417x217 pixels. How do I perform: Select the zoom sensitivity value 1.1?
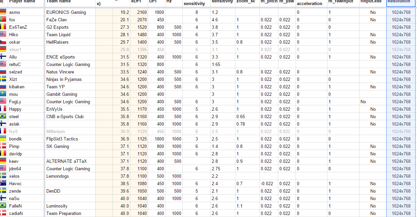239,206
